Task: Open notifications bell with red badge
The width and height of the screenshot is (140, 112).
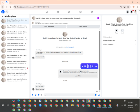Action: pyautogui.click(x=132, y=12)
